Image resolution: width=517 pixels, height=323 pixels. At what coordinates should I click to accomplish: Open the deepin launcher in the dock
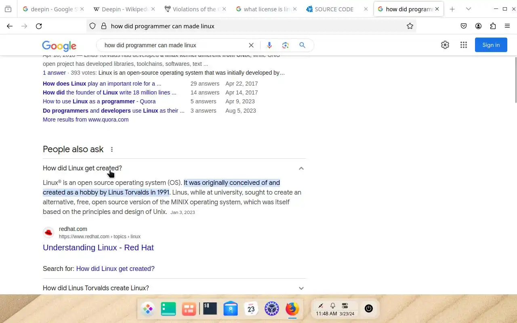coord(148,309)
